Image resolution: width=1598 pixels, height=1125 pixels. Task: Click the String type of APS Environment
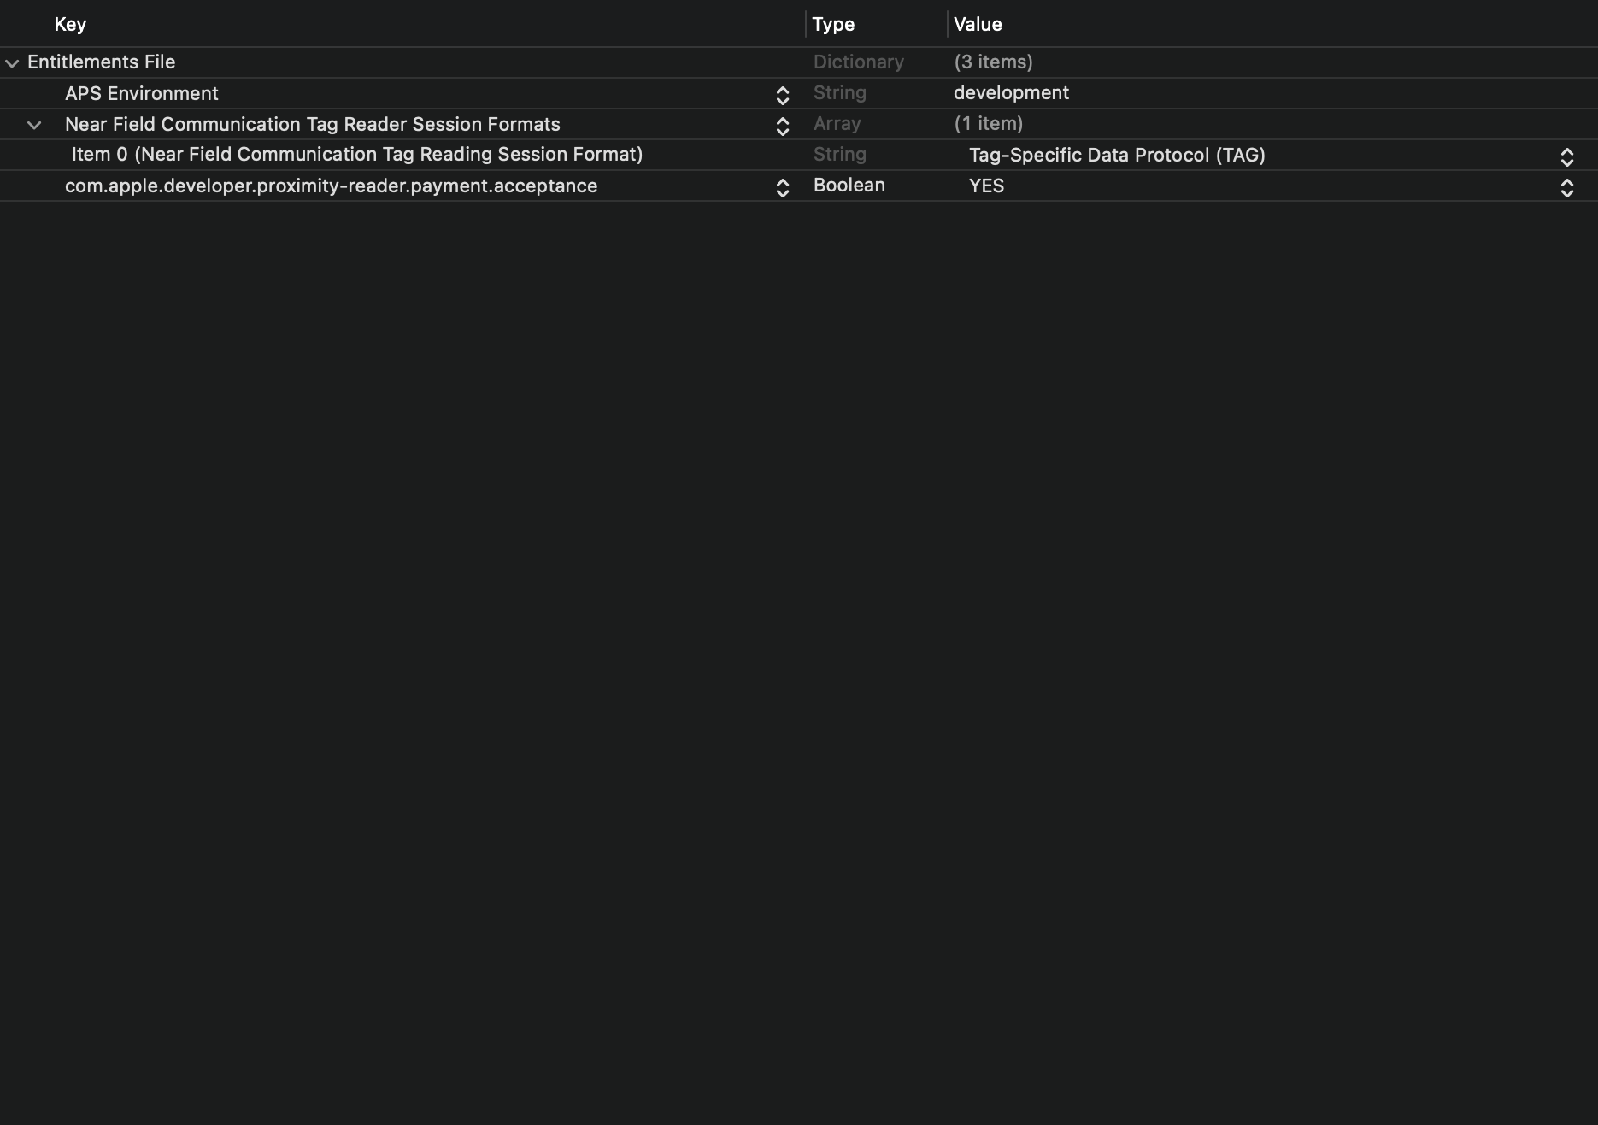click(x=839, y=92)
